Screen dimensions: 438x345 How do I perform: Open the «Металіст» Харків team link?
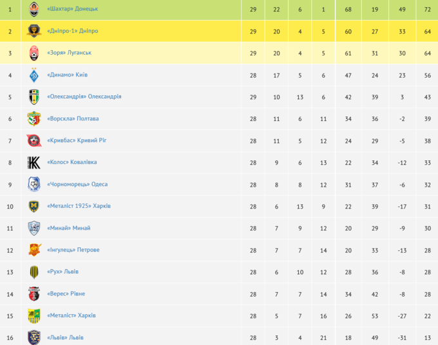(x=71, y=315)
